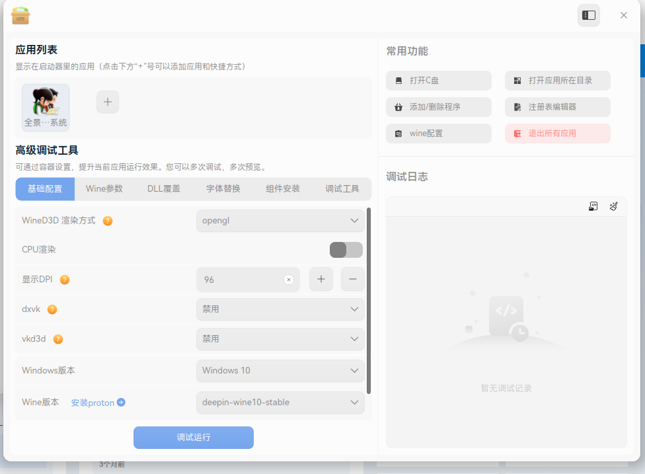Expand the dxvk 禁用 dropdown

coord(280,309)
